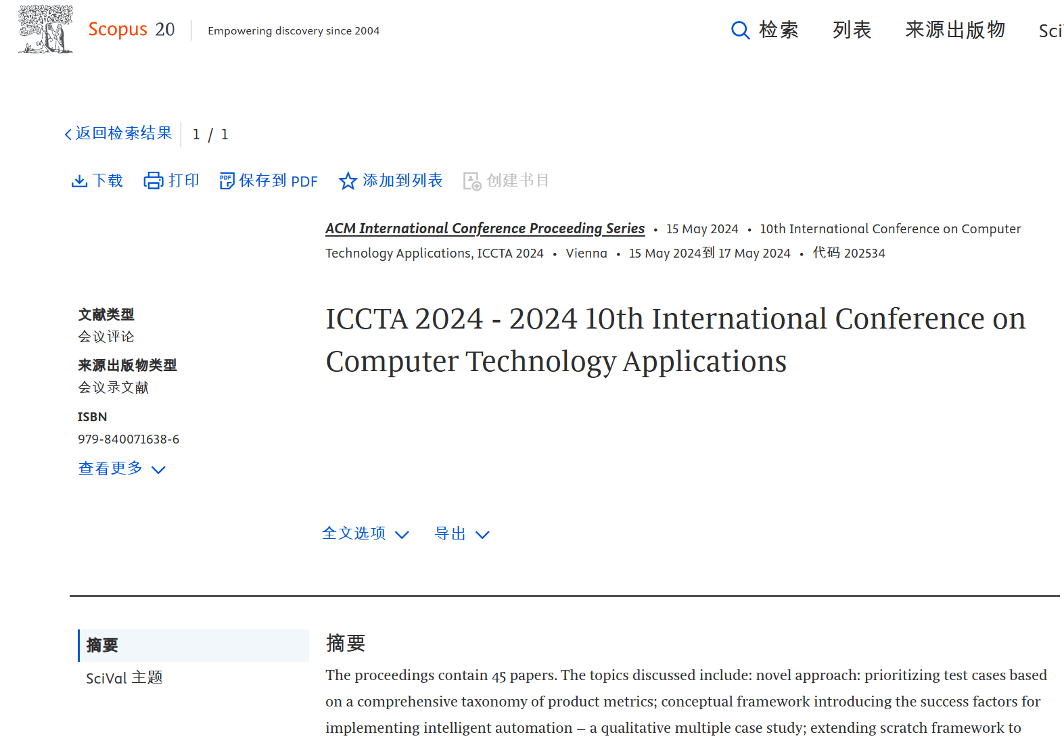
Task: Click the download arrow icon
Action: [x=79, y=181]
